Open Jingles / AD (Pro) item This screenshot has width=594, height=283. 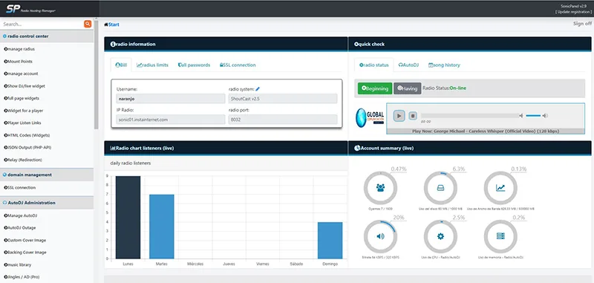point(22,277)
